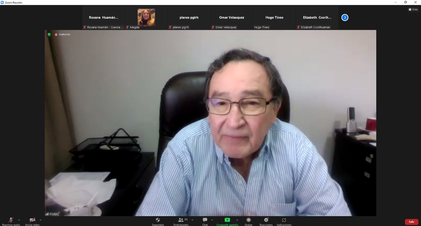Toggle recording with the Grabar button
421x226 pixels.
tap(249, 220)
